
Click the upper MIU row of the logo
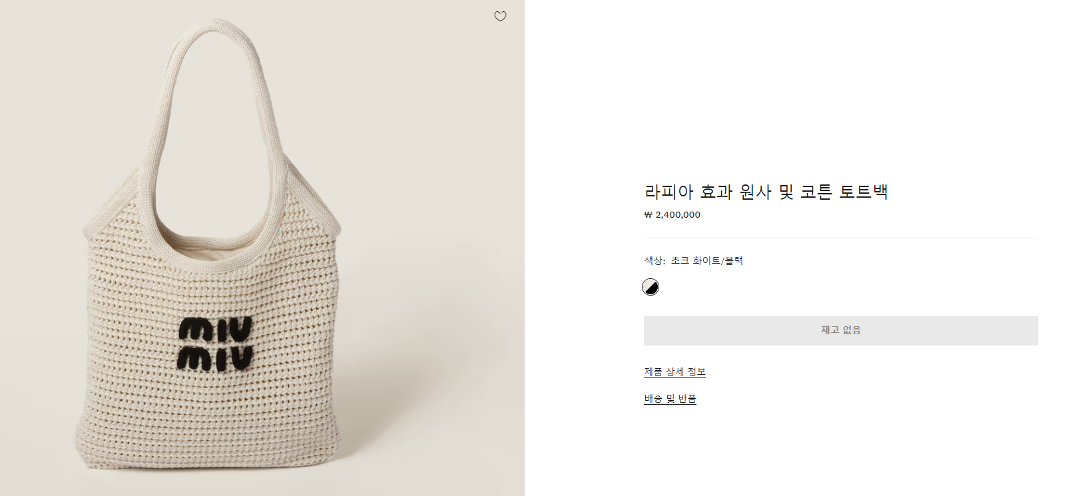[x=216, y=329]
